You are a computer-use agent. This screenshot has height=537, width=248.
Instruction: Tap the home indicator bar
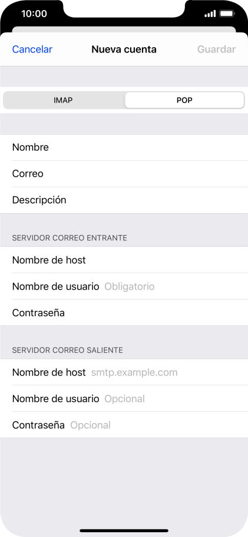124,531
